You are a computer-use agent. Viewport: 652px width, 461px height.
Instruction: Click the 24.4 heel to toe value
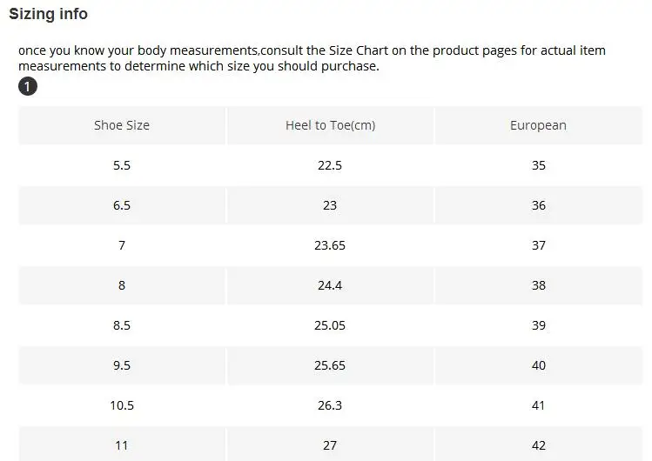[330, 285]
